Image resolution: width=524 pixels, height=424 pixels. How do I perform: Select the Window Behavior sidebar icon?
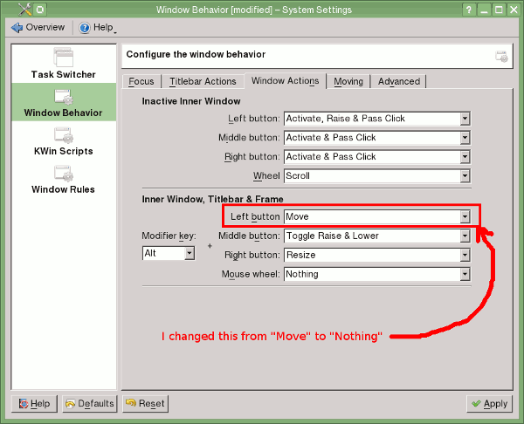64,97
